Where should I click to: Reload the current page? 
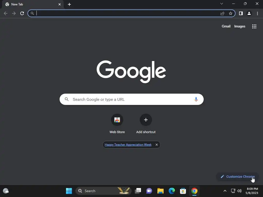tap(22, 13)
